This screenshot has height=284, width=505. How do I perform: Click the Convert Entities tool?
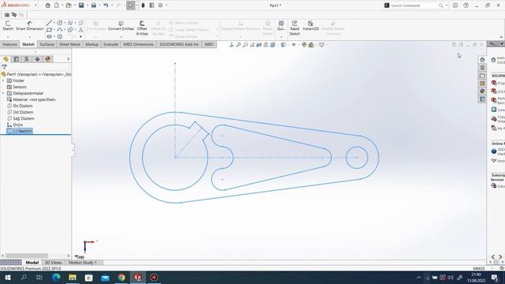point(121,26)
